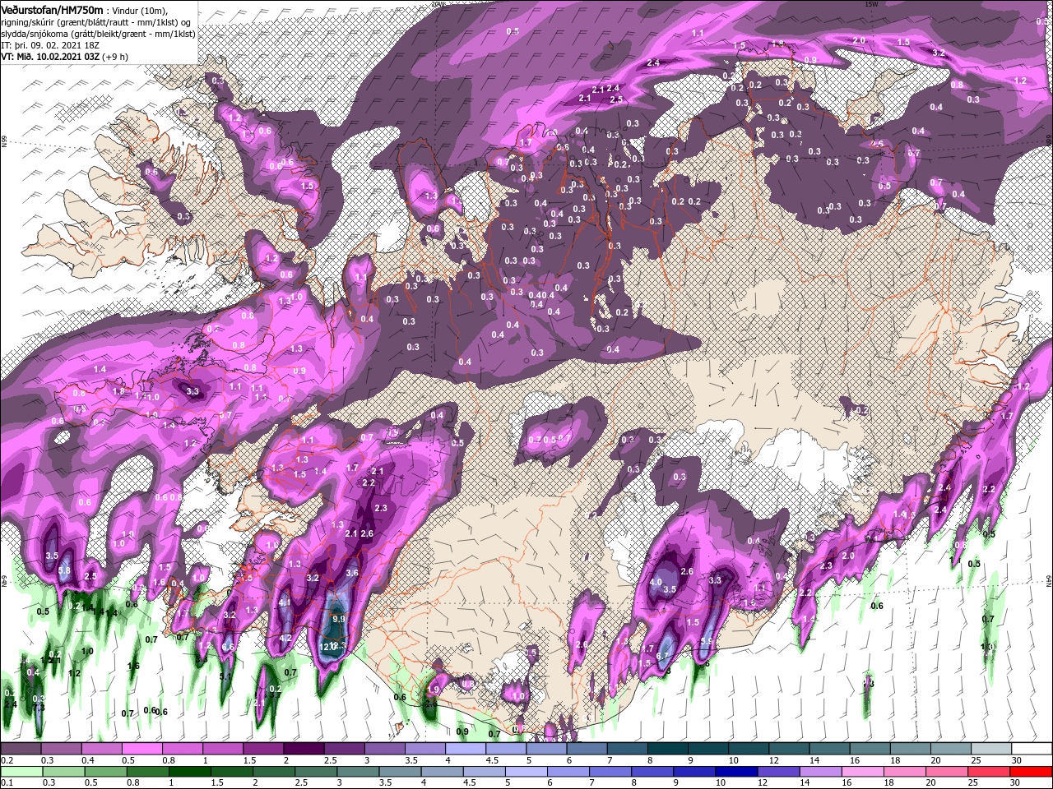The width and height of the screenshot is (1053, 789).
Task: Pick the light periwinkle 5 rain scale swatch
Action: 526,771
